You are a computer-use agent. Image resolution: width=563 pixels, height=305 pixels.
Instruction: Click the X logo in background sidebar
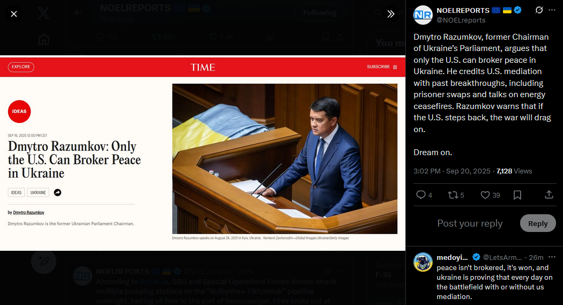[x=44, y=13]
